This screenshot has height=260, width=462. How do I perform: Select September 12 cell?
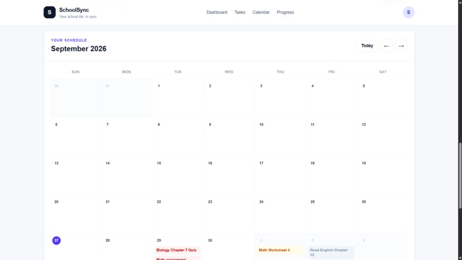click(383, 137)
